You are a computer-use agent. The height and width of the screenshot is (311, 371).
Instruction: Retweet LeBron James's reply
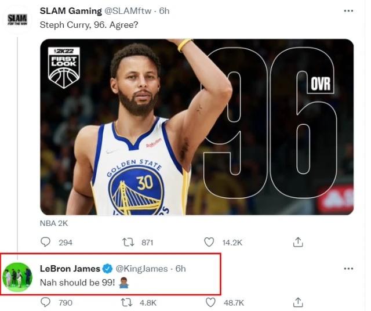tap(126, 302)
